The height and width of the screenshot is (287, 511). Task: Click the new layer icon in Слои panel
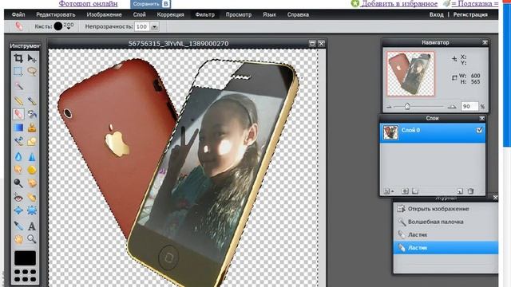(460, 191)
